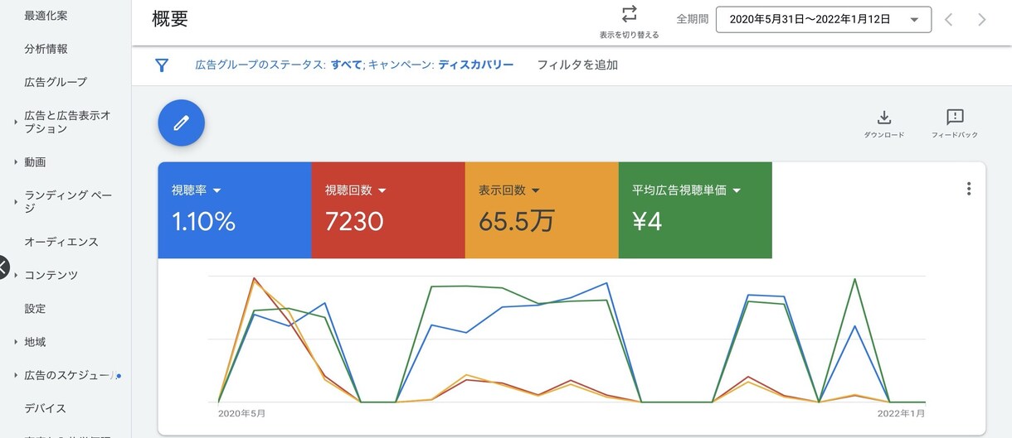Select the orange 65.5万 scorecard
The image size is (1012, 438).
click(542, 210)
